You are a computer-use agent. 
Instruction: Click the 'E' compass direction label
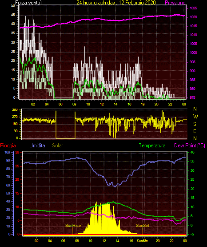195,131
